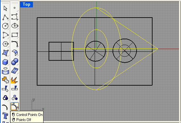This screenshot has height=123, width=181.
Task: Choose the Boolean union spheres icon
Action: point(15,62)
